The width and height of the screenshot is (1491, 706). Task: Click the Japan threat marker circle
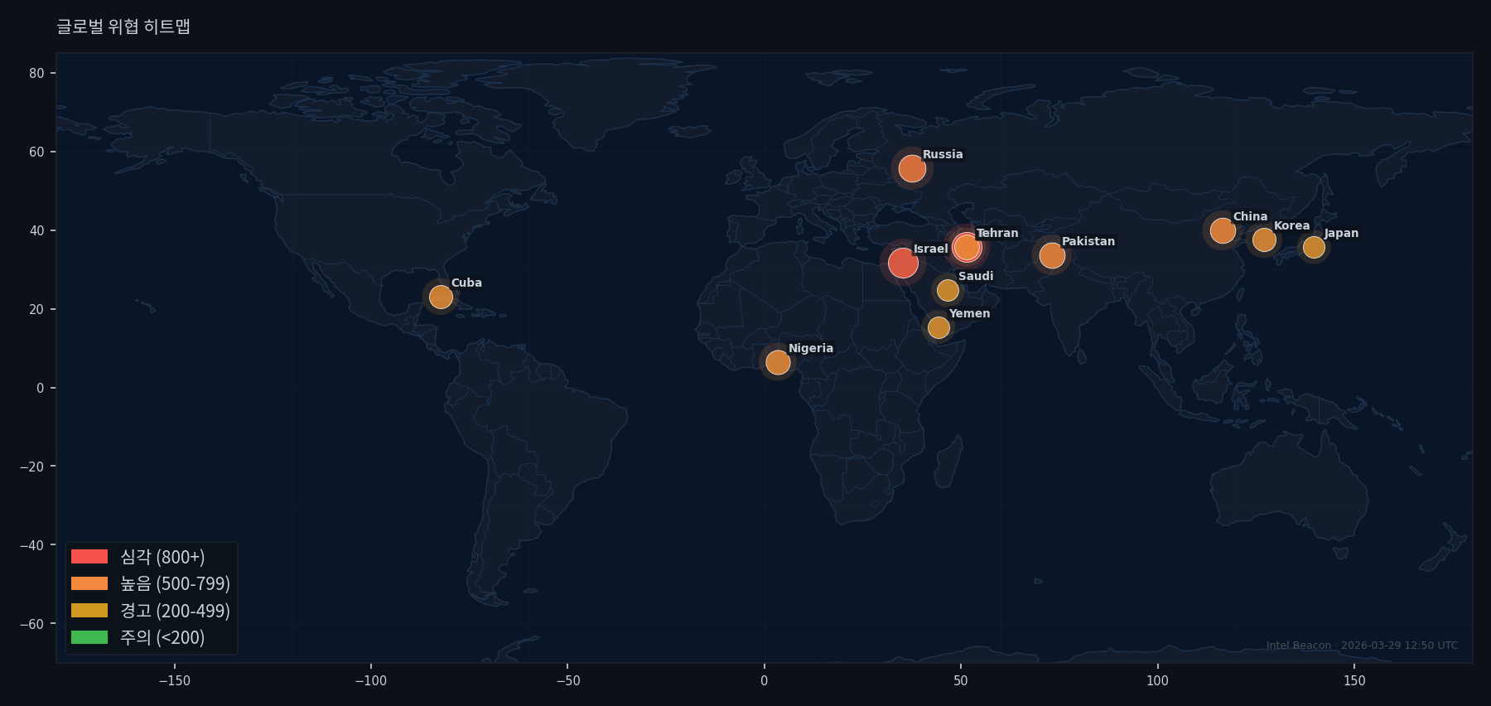1314,247
